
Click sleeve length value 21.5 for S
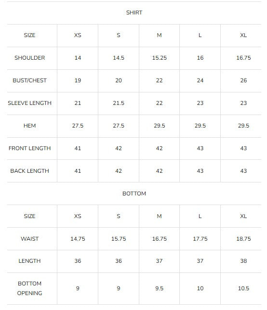119,103
